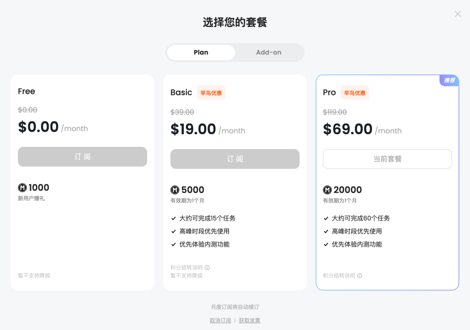Click the 早鸟优惠 badge on Pro plan
This screenshot has width=470, height=330.
tap(355, 93)
